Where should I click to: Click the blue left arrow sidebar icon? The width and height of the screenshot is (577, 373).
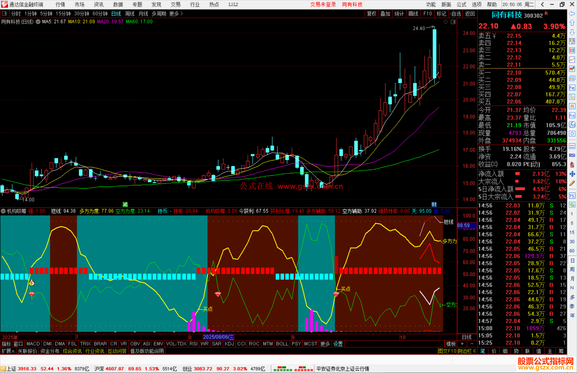[572, 14]
